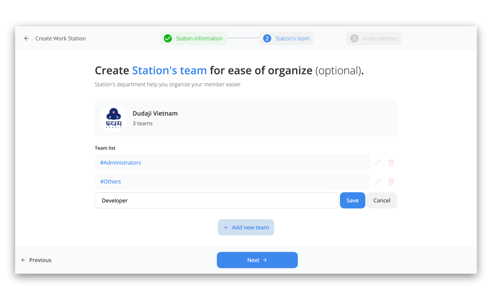Remove the #Others team via trash icon
The image size is (492, 300).
click(391, 181)
